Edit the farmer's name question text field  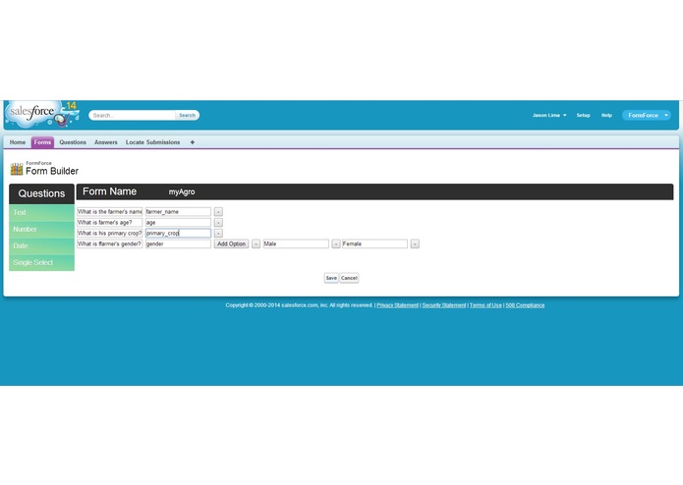(110, 212)
